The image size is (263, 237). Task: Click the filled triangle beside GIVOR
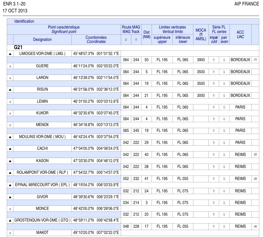coord(10,197)
